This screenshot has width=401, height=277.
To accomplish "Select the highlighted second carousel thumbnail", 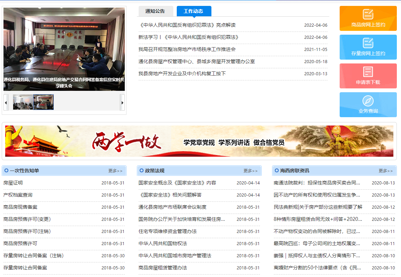I will pos(43,102).
